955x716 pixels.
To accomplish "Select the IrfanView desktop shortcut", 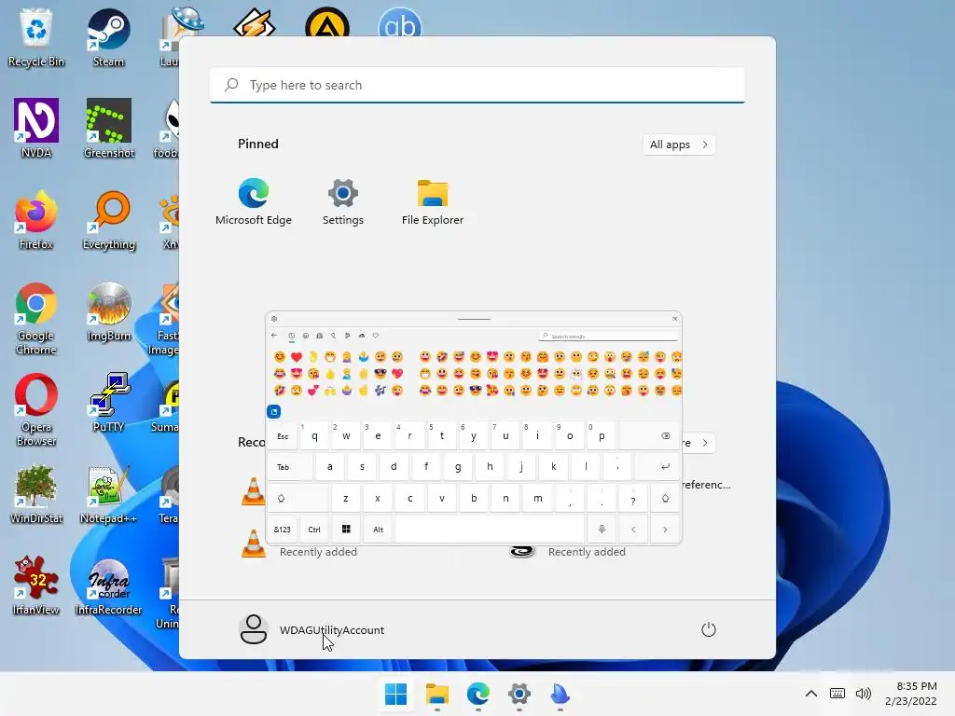I will coord(36,585).
